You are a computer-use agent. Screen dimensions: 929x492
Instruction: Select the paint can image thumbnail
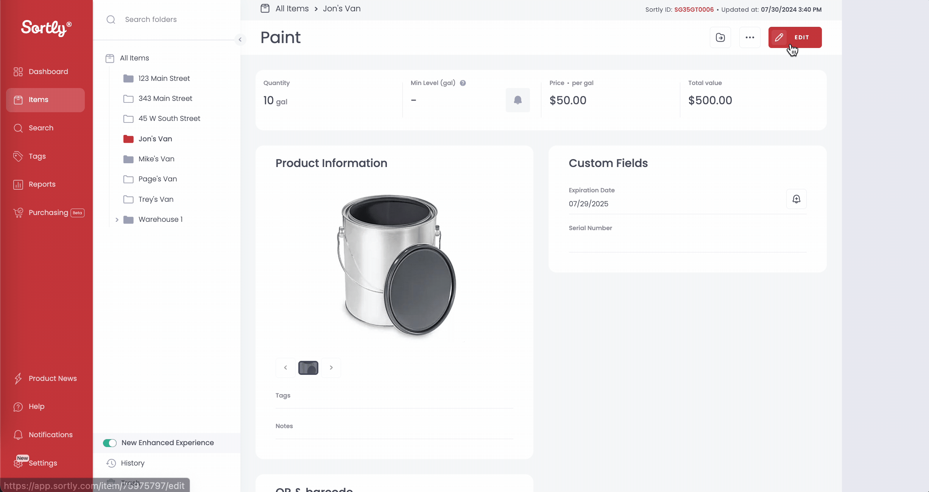tap(308, 368)
